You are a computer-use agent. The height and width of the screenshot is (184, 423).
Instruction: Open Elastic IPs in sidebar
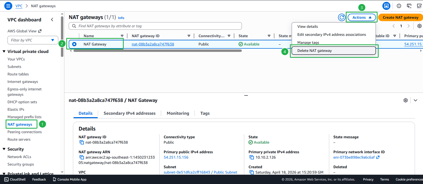coord(16,109)
